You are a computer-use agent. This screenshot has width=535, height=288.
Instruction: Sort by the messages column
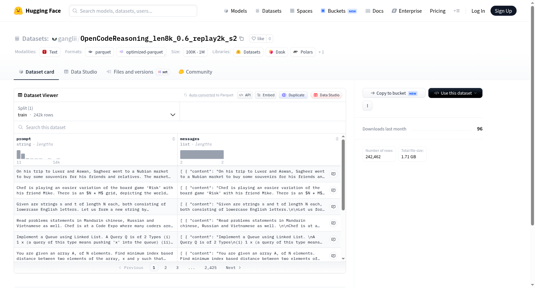click(x=337, y=139)
